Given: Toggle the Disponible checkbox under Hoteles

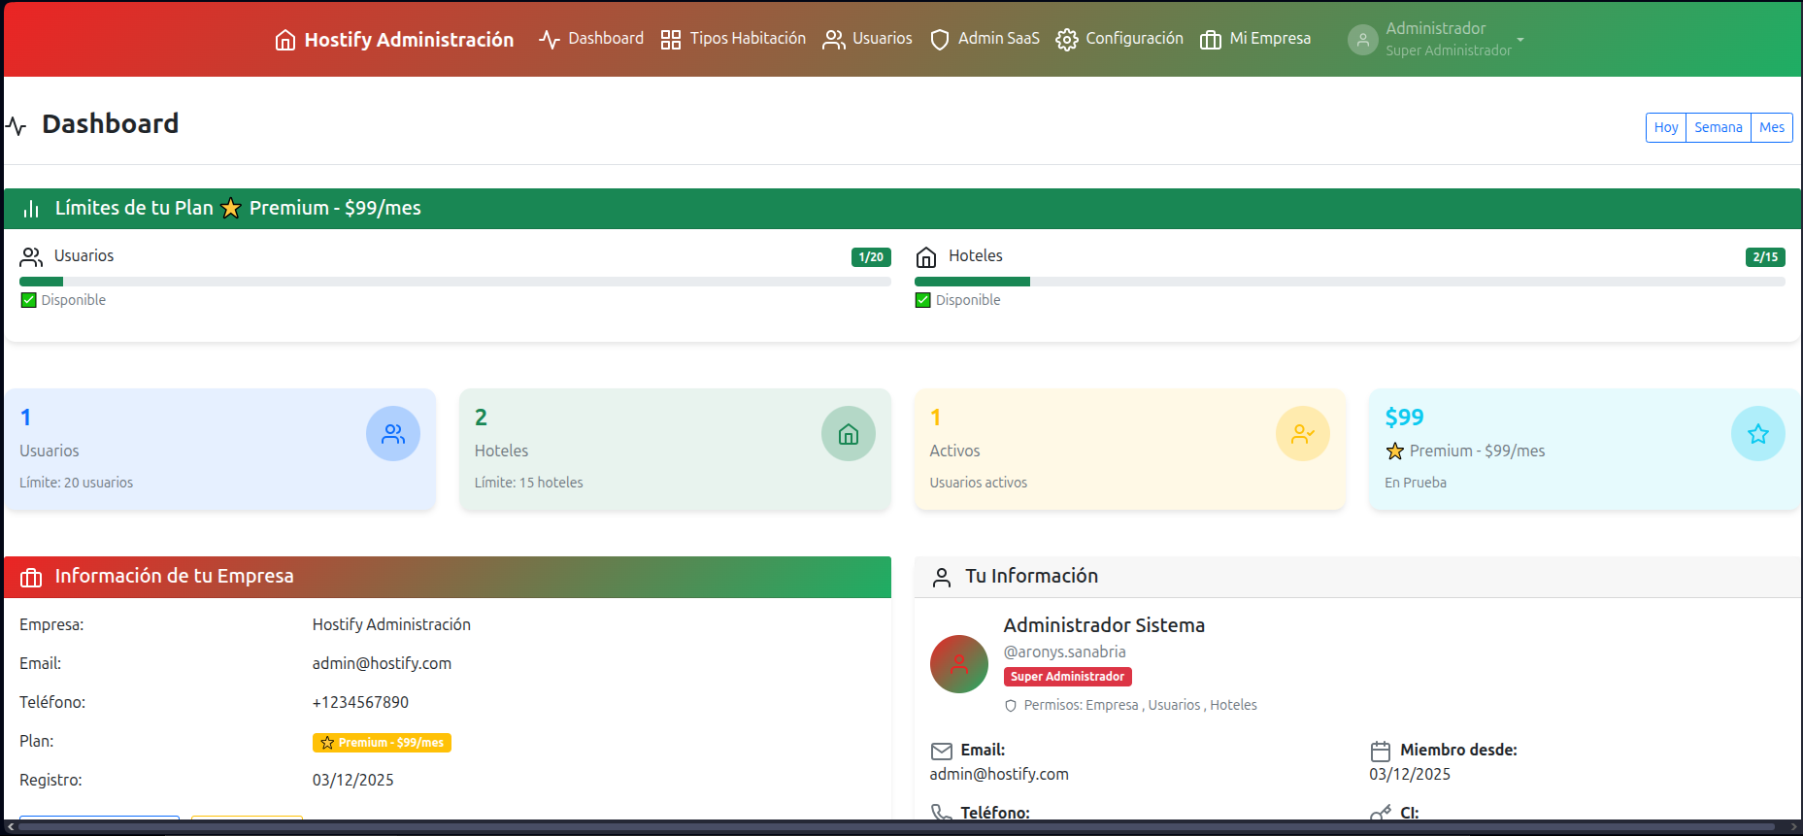Looking at the screenshot, I should (923, 301).
